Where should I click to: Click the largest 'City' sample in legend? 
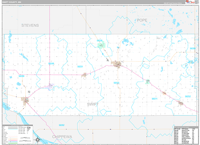point(29,128)
